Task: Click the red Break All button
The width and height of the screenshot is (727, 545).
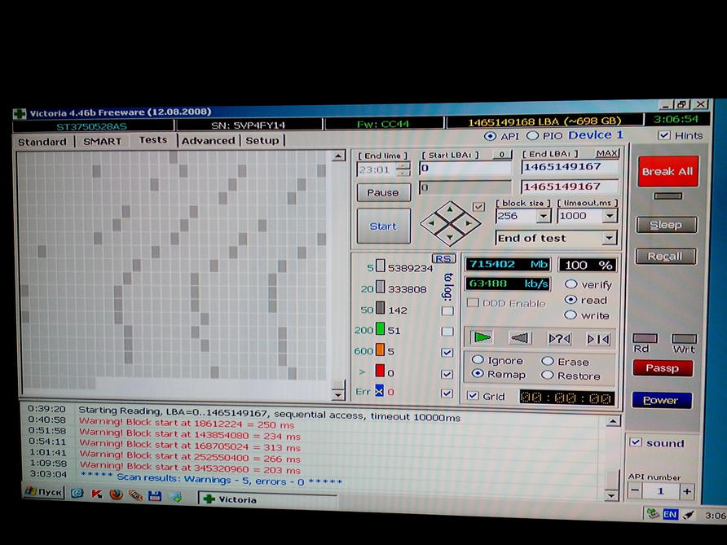Action: [668, 171]
